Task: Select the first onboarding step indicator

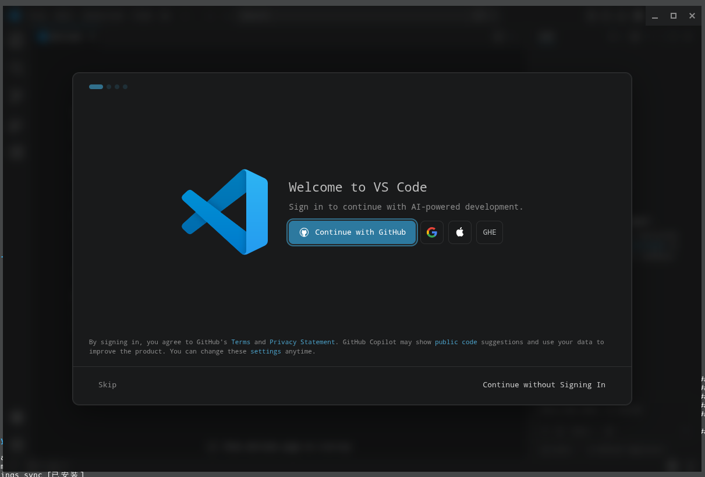Action: pos(96,87)
